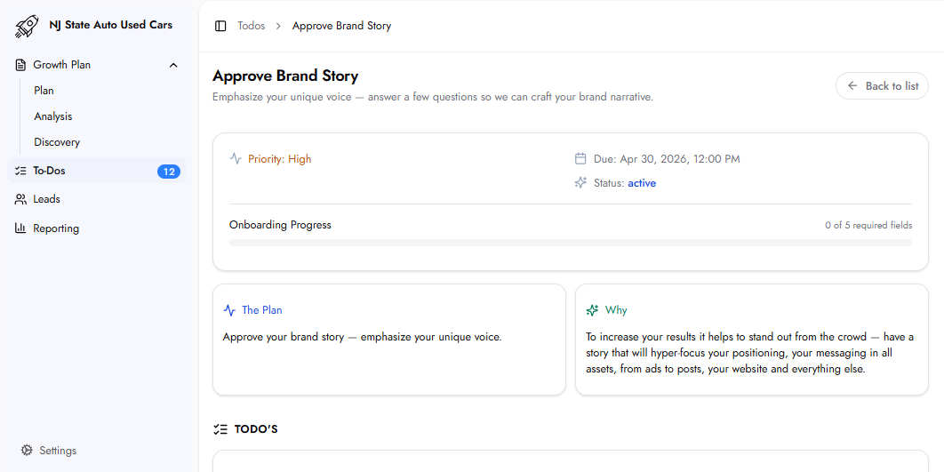Click the calendar icon beside due date
Image resolution: width=944 pixels, height=472 pixels.
pos(580,159)
